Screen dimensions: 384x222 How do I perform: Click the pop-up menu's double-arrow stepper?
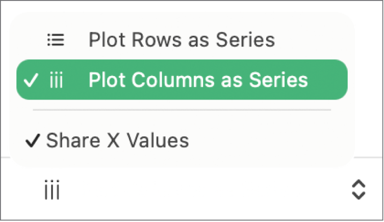[359, 189]
